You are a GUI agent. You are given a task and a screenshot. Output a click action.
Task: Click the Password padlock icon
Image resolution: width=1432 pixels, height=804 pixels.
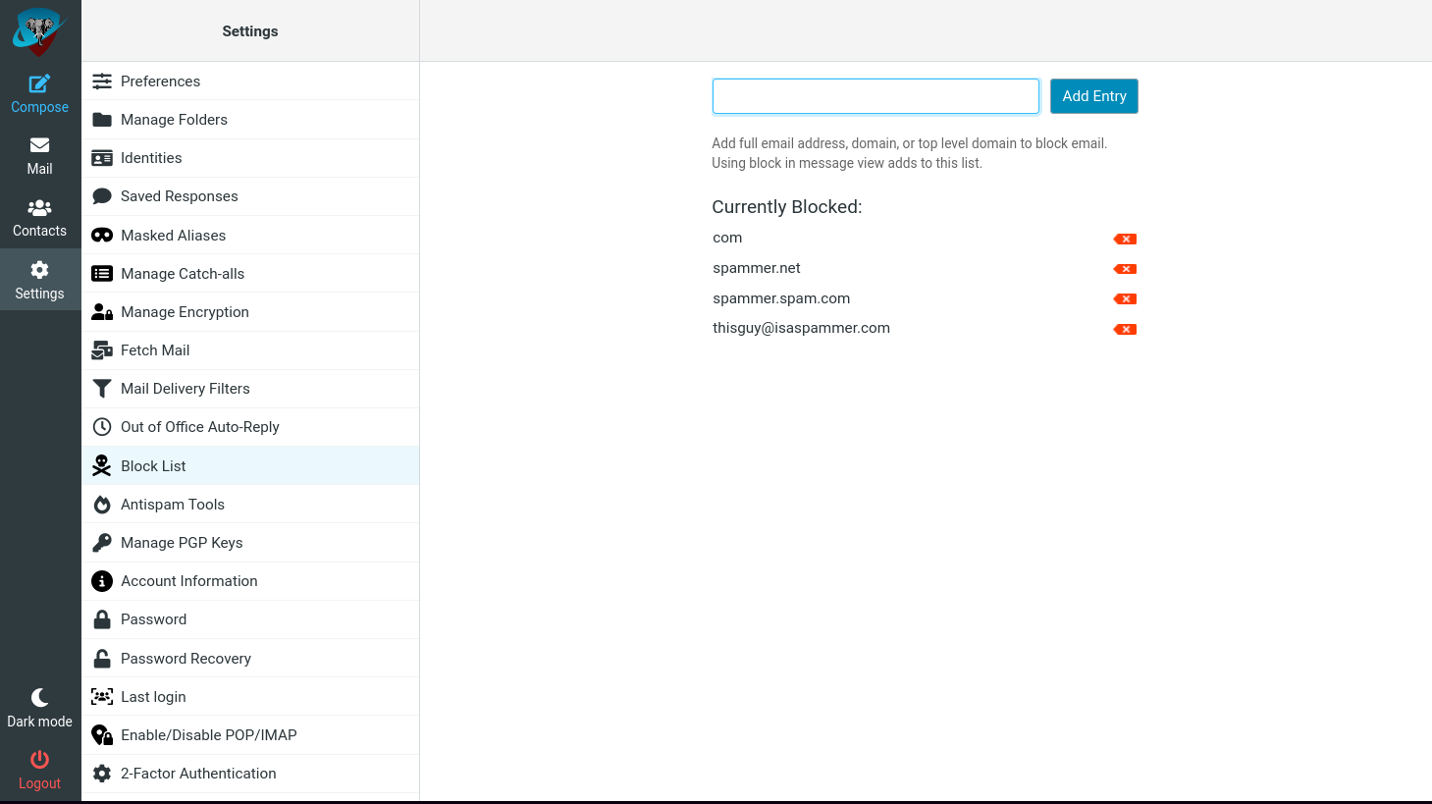[x=102, y=619]
